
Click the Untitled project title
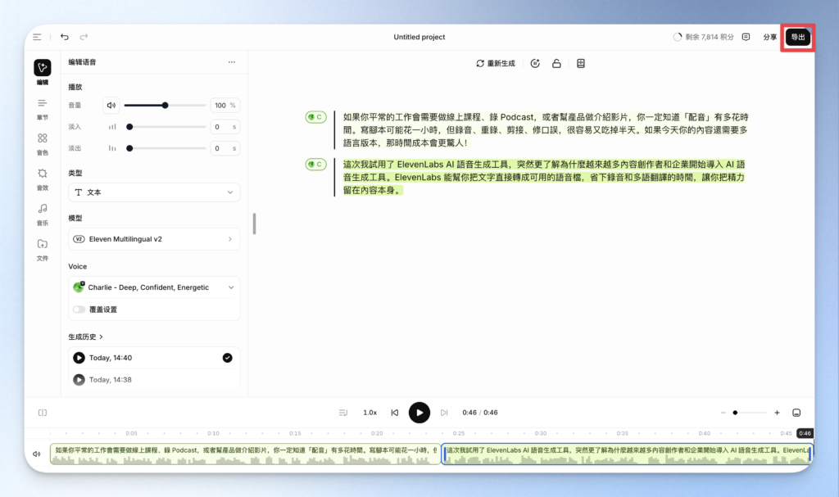(419, 37)
